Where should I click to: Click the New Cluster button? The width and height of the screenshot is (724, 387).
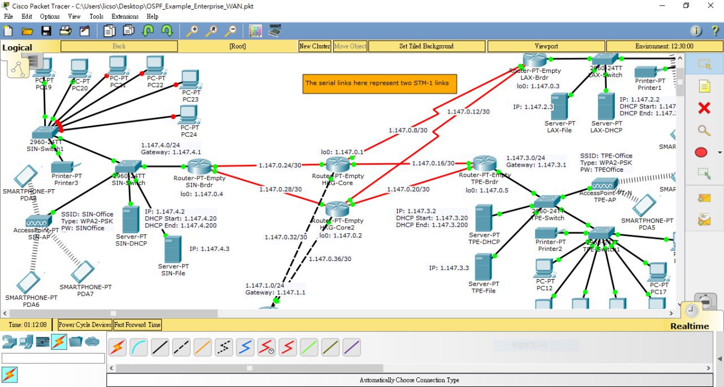pos(315,46)
